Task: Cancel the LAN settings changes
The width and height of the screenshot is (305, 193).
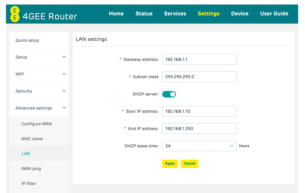Action: (189, 163)
